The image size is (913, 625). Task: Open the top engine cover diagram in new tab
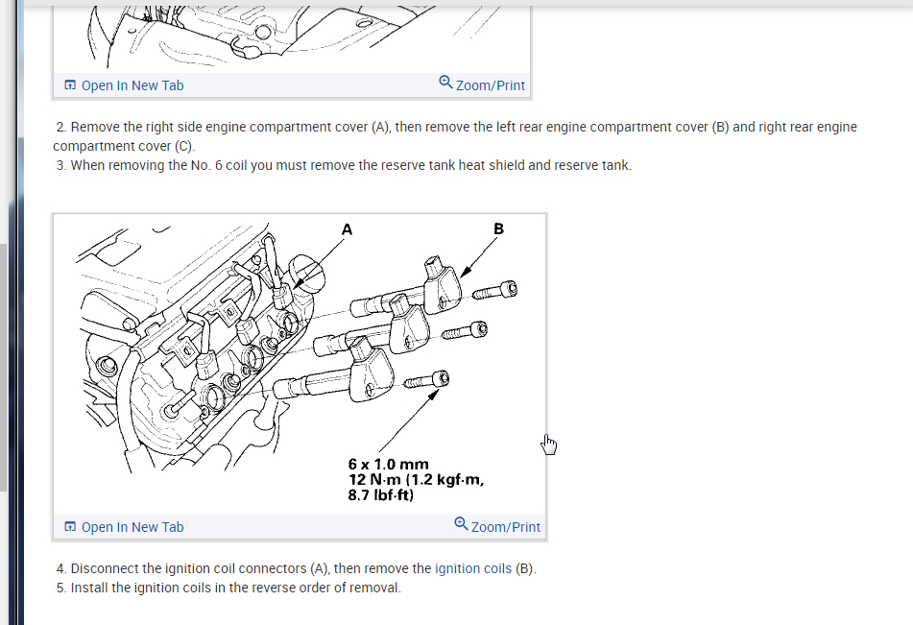coord(132,85)
